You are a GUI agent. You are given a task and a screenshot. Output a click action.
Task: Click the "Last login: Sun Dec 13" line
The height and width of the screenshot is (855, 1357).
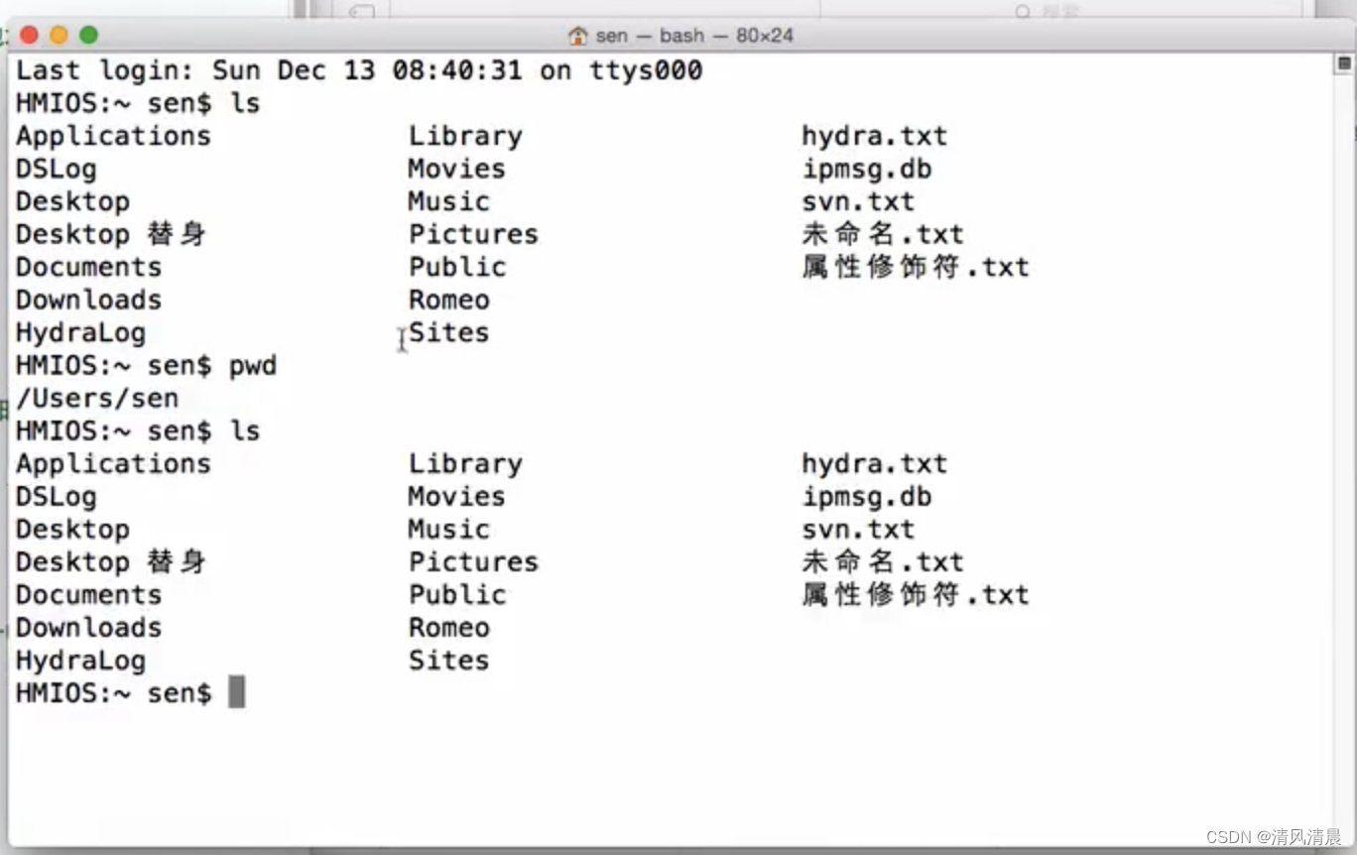pyautogui.click(x=359, y=70)
